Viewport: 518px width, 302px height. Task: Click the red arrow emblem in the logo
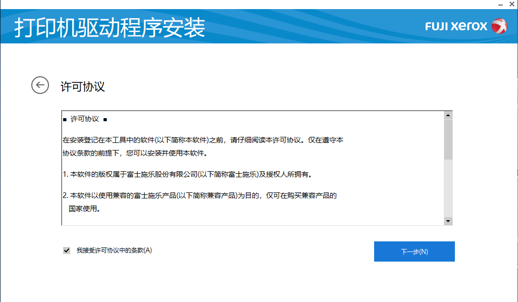pos(500,26)
